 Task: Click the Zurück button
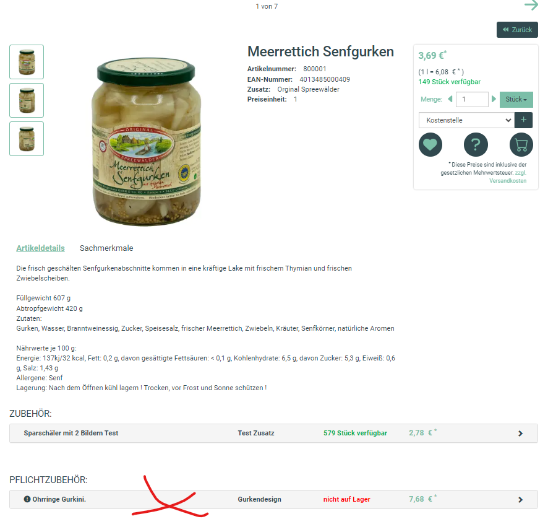point(517,30)
